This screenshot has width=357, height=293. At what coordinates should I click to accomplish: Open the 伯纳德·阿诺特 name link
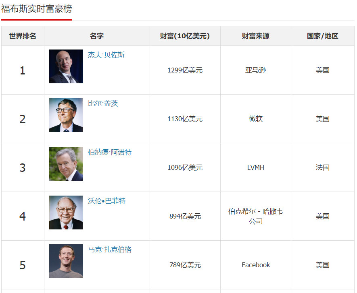tap(110, 152)
